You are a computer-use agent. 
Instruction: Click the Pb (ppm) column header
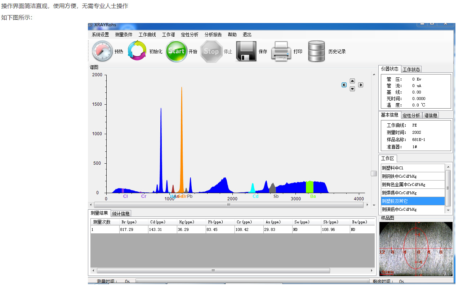[x=220, y=222]
